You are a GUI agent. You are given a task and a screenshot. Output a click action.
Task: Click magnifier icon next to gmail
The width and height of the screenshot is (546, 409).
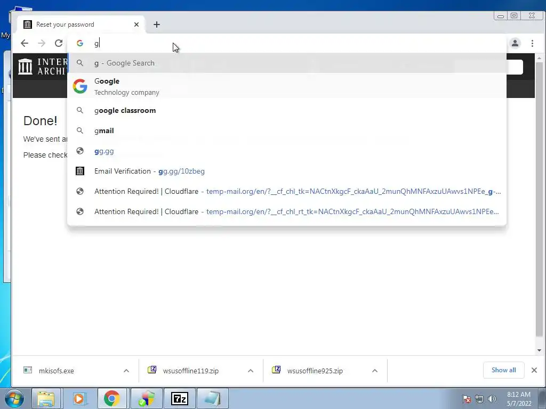click(80, 130)
